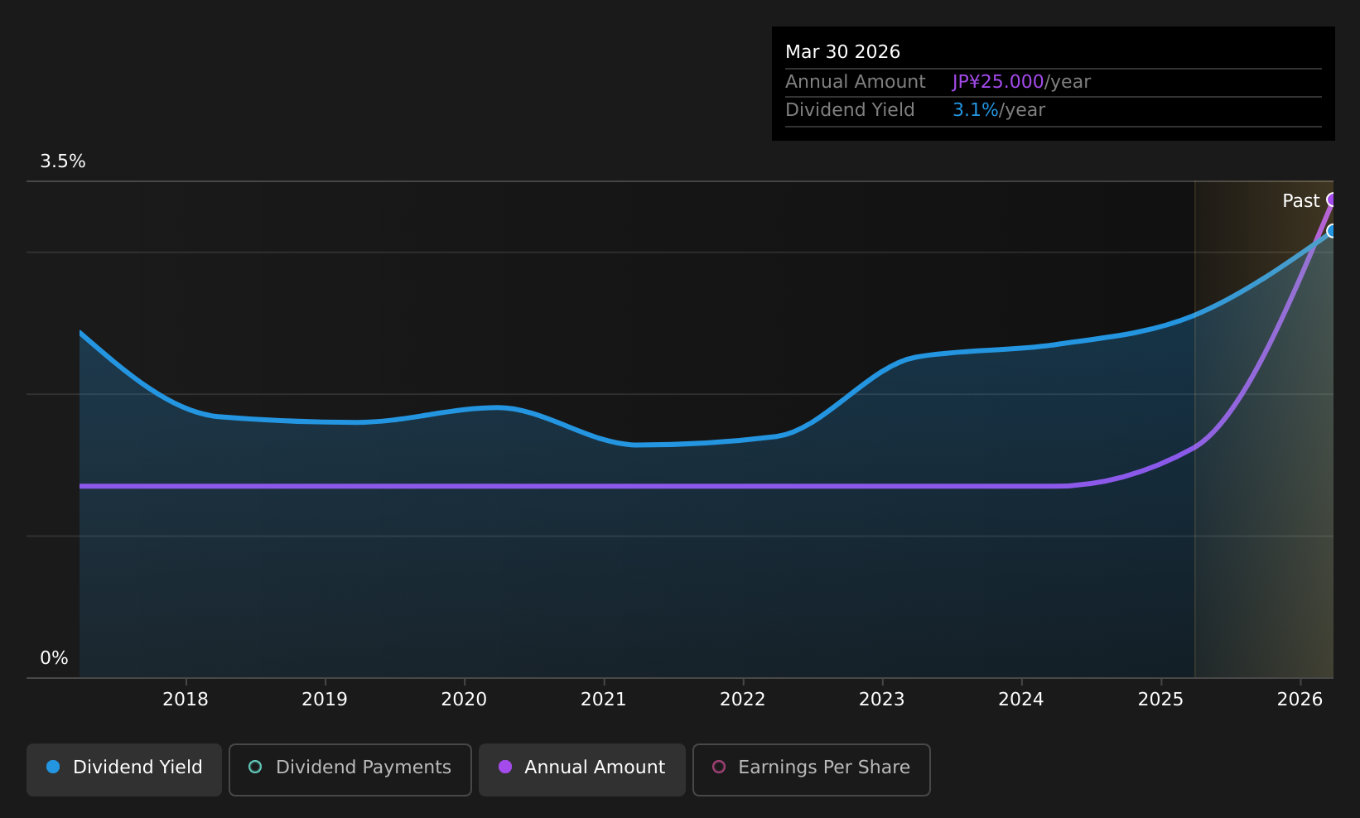Click the 3.1%/year tooltip value
Viewport: 1360px width, 818px height.
[x=999, y=110]
